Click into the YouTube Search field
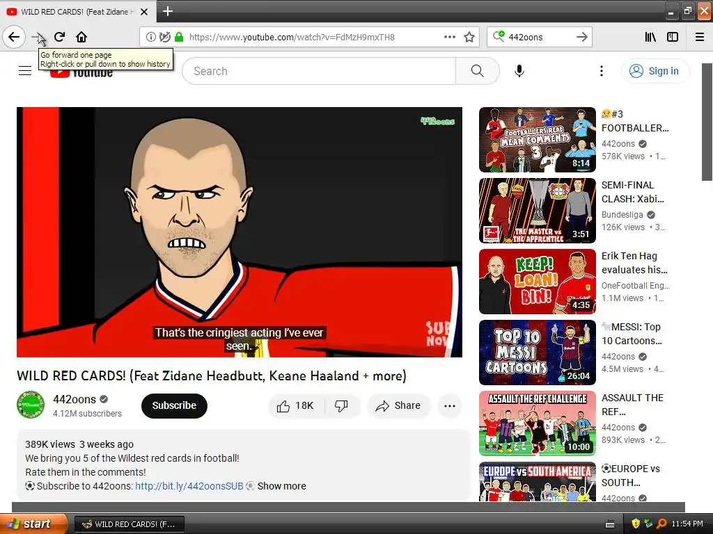Screen dimensions: 713x534 pos(319,71)
